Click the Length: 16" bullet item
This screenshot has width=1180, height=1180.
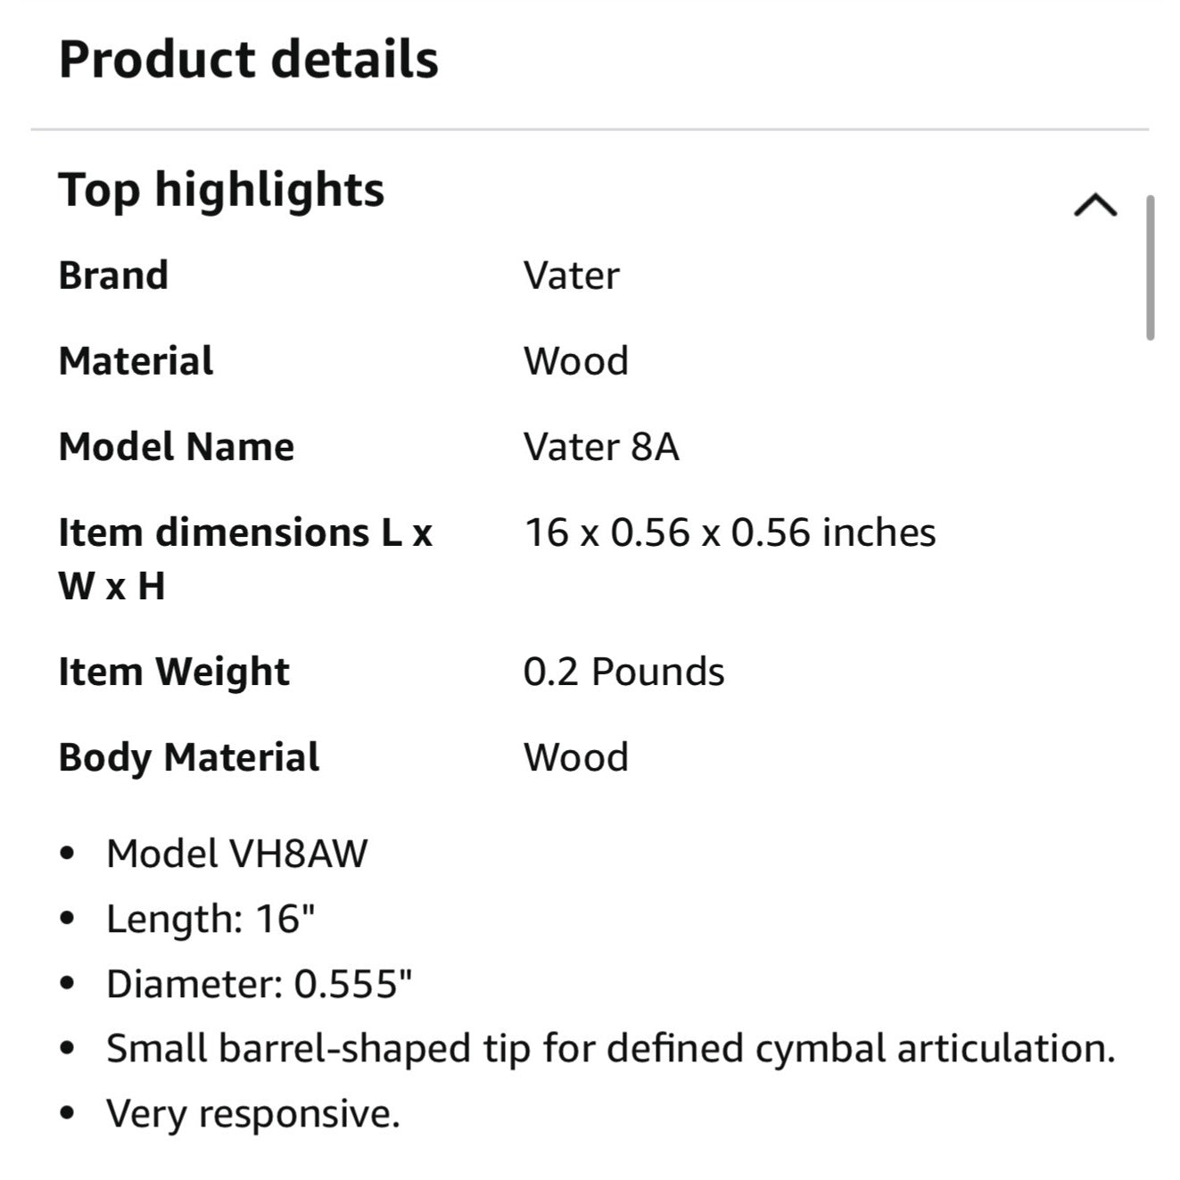209,919
